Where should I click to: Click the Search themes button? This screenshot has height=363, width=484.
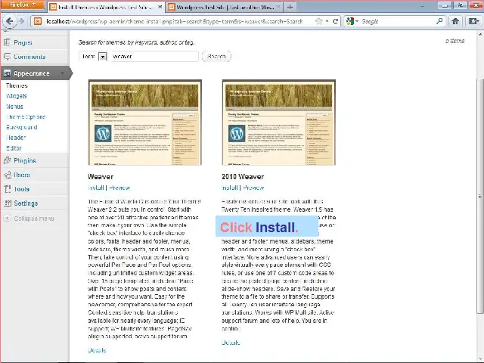(x=216, y=57)
